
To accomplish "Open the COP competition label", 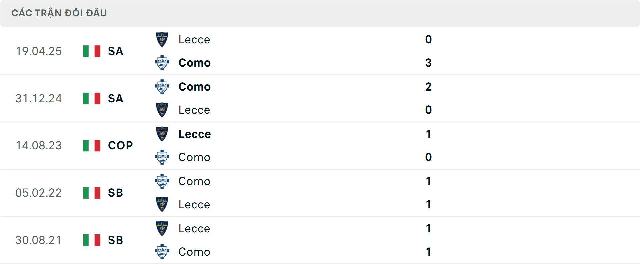I will pos(120,145).
